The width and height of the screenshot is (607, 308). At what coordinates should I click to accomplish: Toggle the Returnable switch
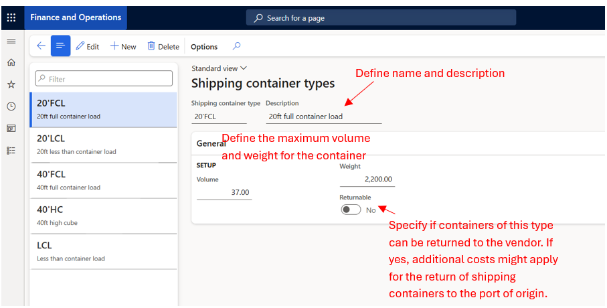pos(351,210)
